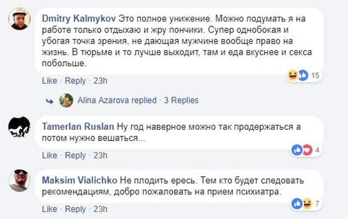Open Alina Azarova's small avatar
The image size is (348, 219).
66,101
